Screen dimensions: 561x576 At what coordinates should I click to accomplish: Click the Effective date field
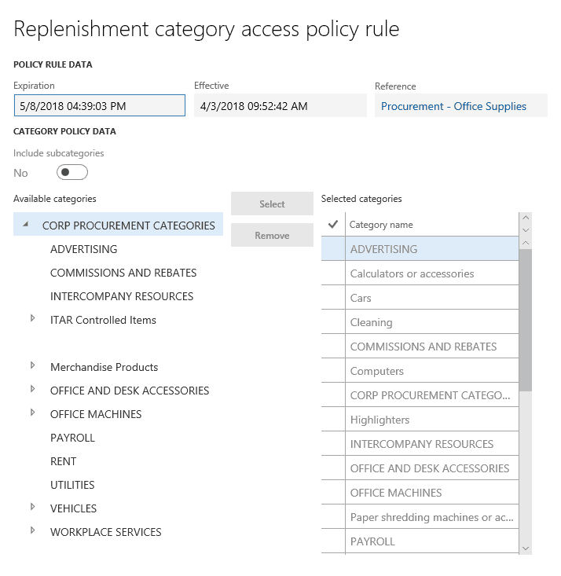[280, 105]
